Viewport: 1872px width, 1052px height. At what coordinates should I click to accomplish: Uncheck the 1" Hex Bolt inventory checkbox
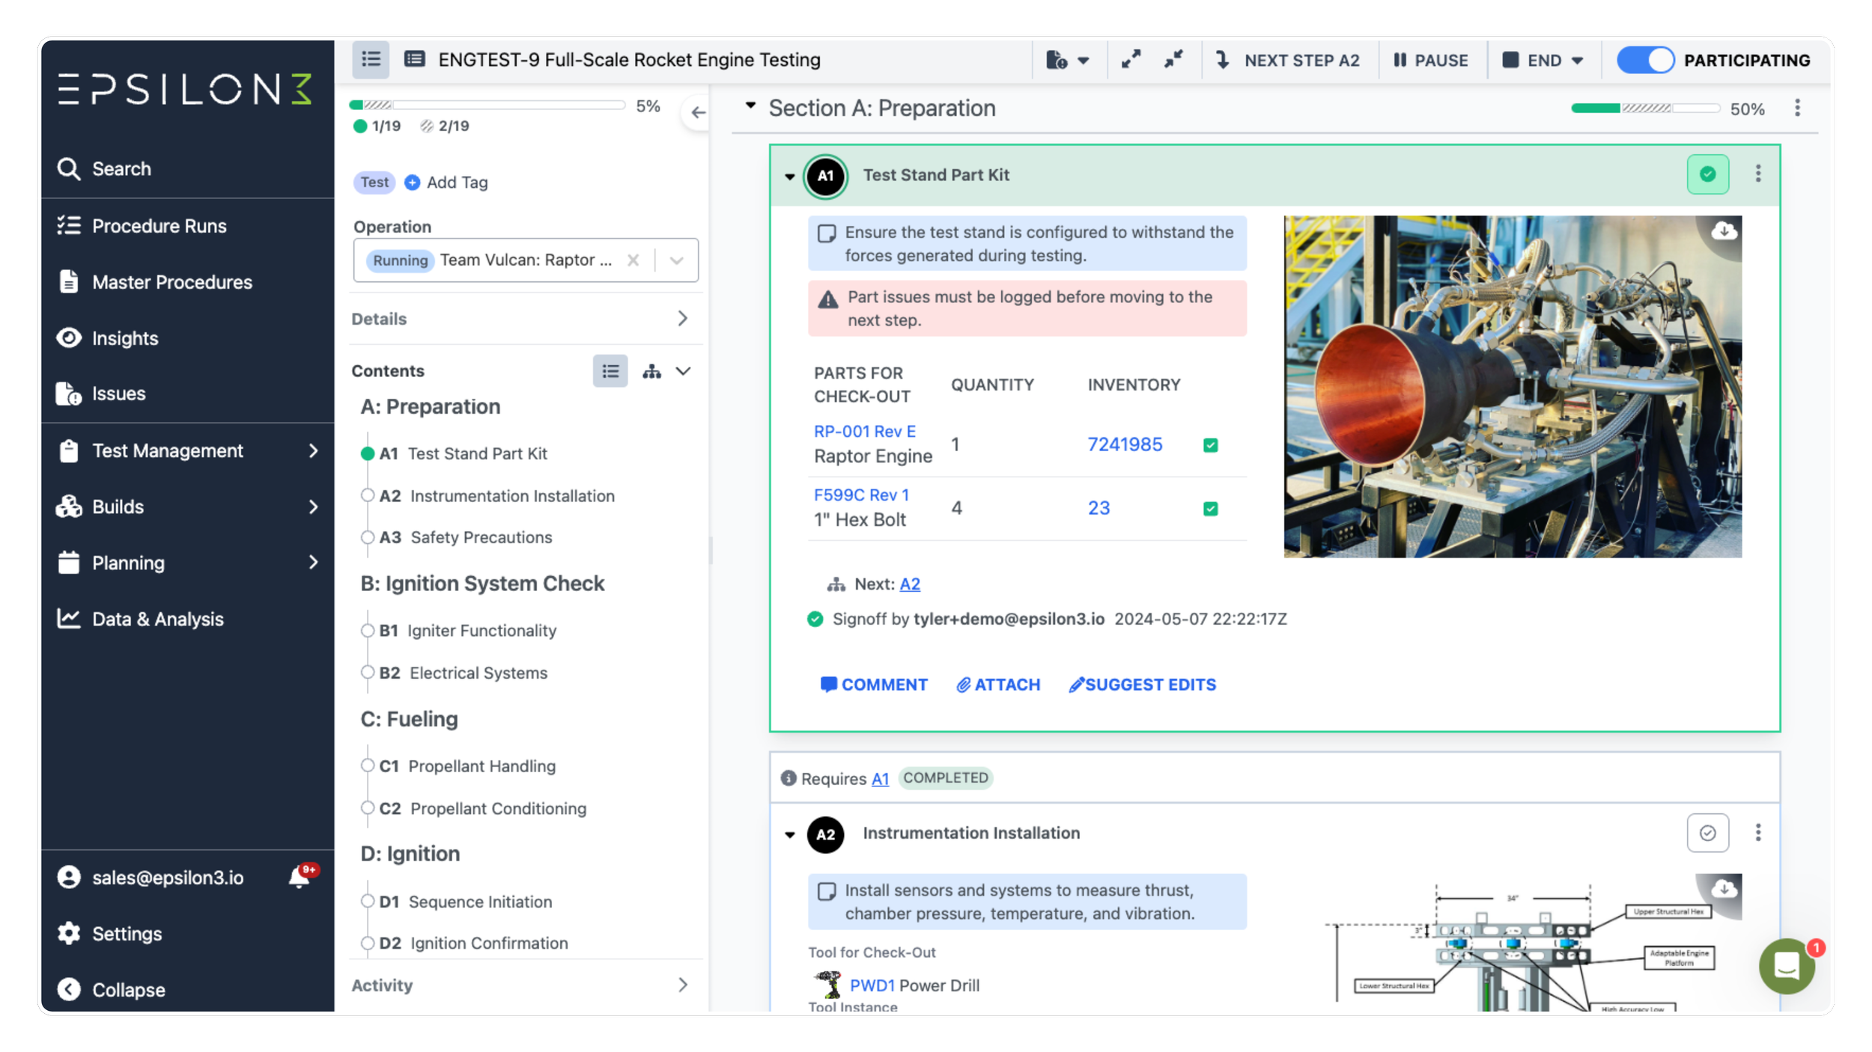point(1211,508)
